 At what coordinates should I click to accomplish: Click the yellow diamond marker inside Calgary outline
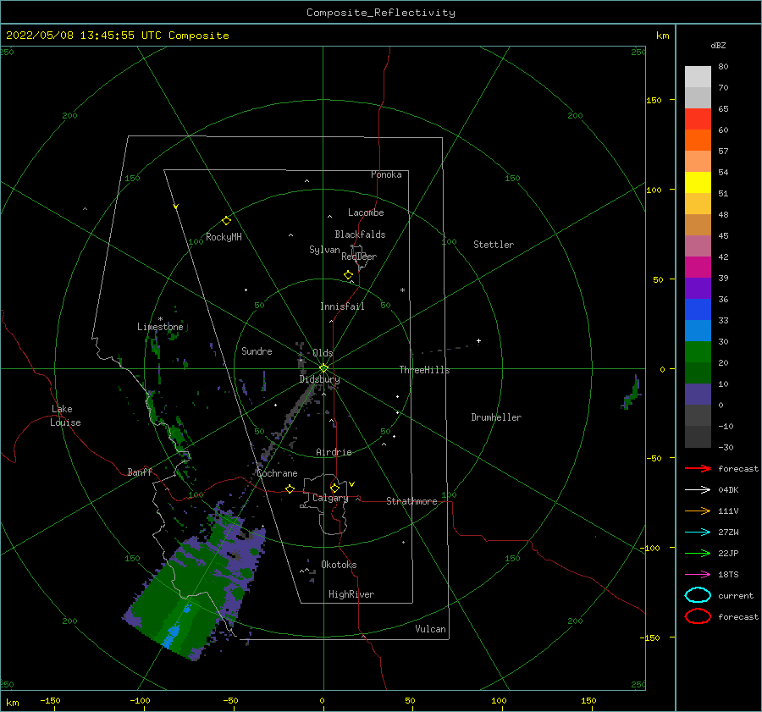tap(334, 488)
